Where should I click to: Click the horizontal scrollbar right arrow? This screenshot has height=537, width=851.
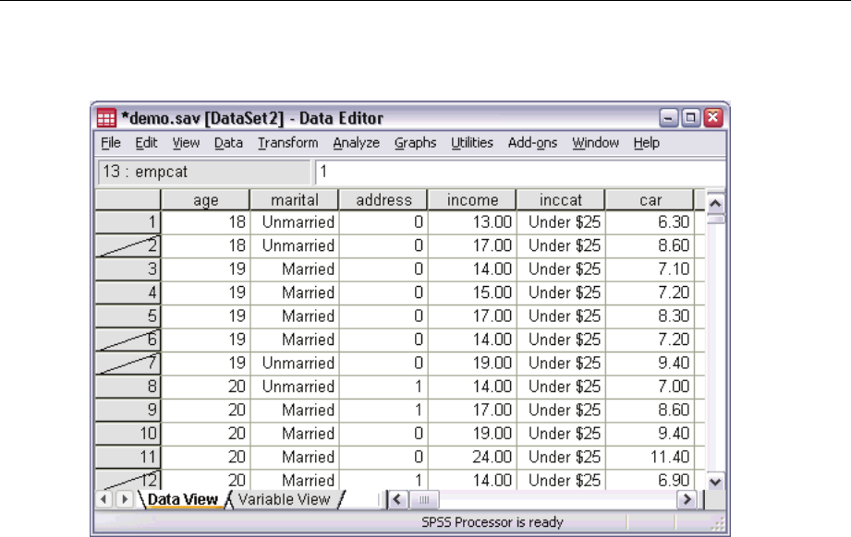tap(687, 499)
